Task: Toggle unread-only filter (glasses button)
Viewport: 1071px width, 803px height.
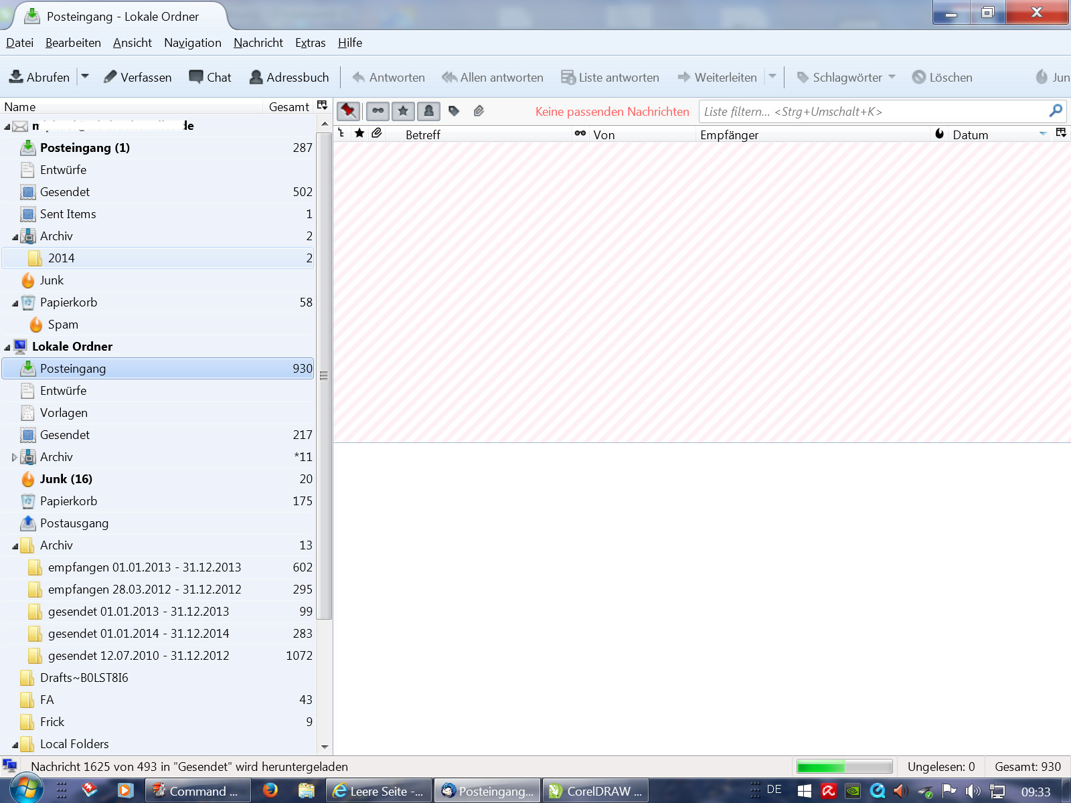Action: (378, 111)
